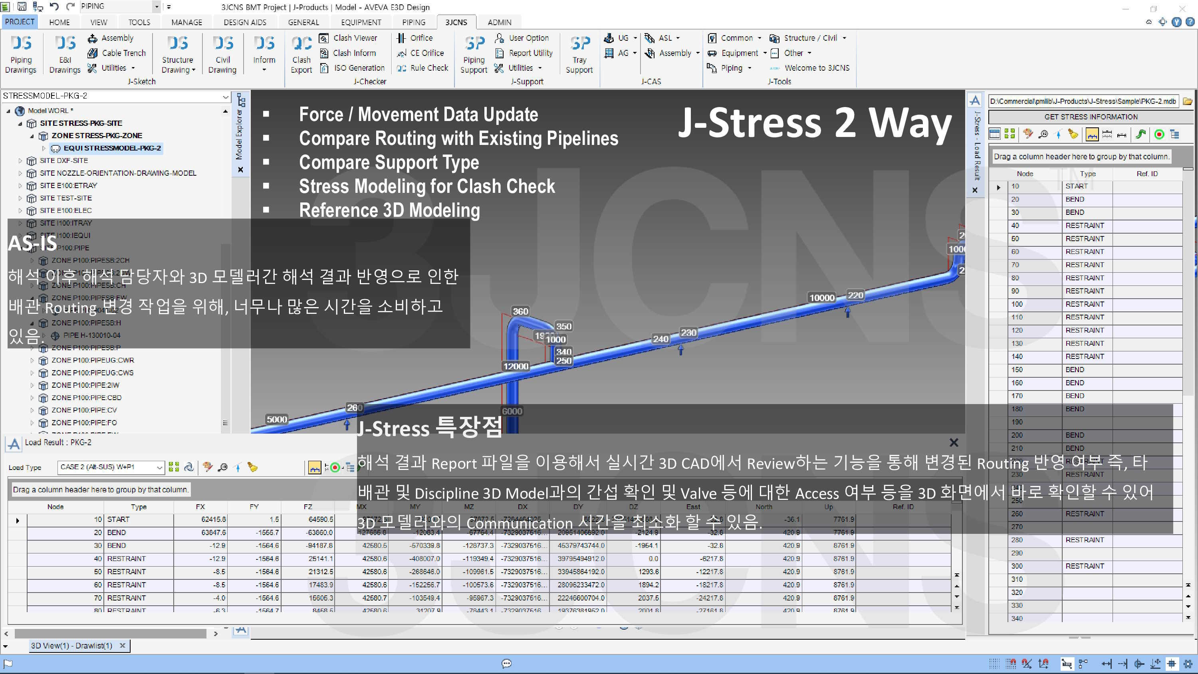Collapse ZONE STRESS-PKG-ZONE node
Screen dimensions: 1198x674
click(x=32, y=136)
